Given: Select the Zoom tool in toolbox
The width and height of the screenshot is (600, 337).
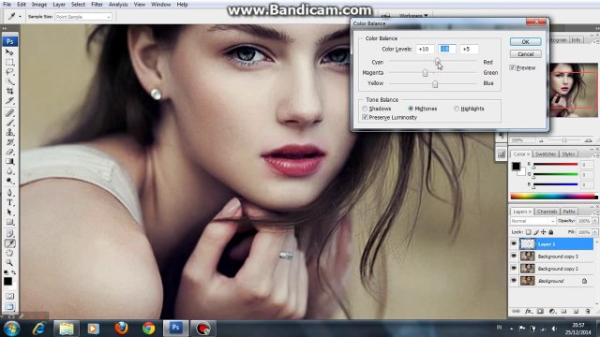Looking at the screenshot, I should point(9,262).
